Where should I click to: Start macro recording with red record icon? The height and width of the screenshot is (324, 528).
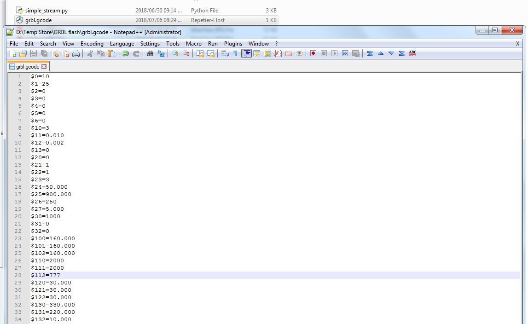[x=313, y=53]
